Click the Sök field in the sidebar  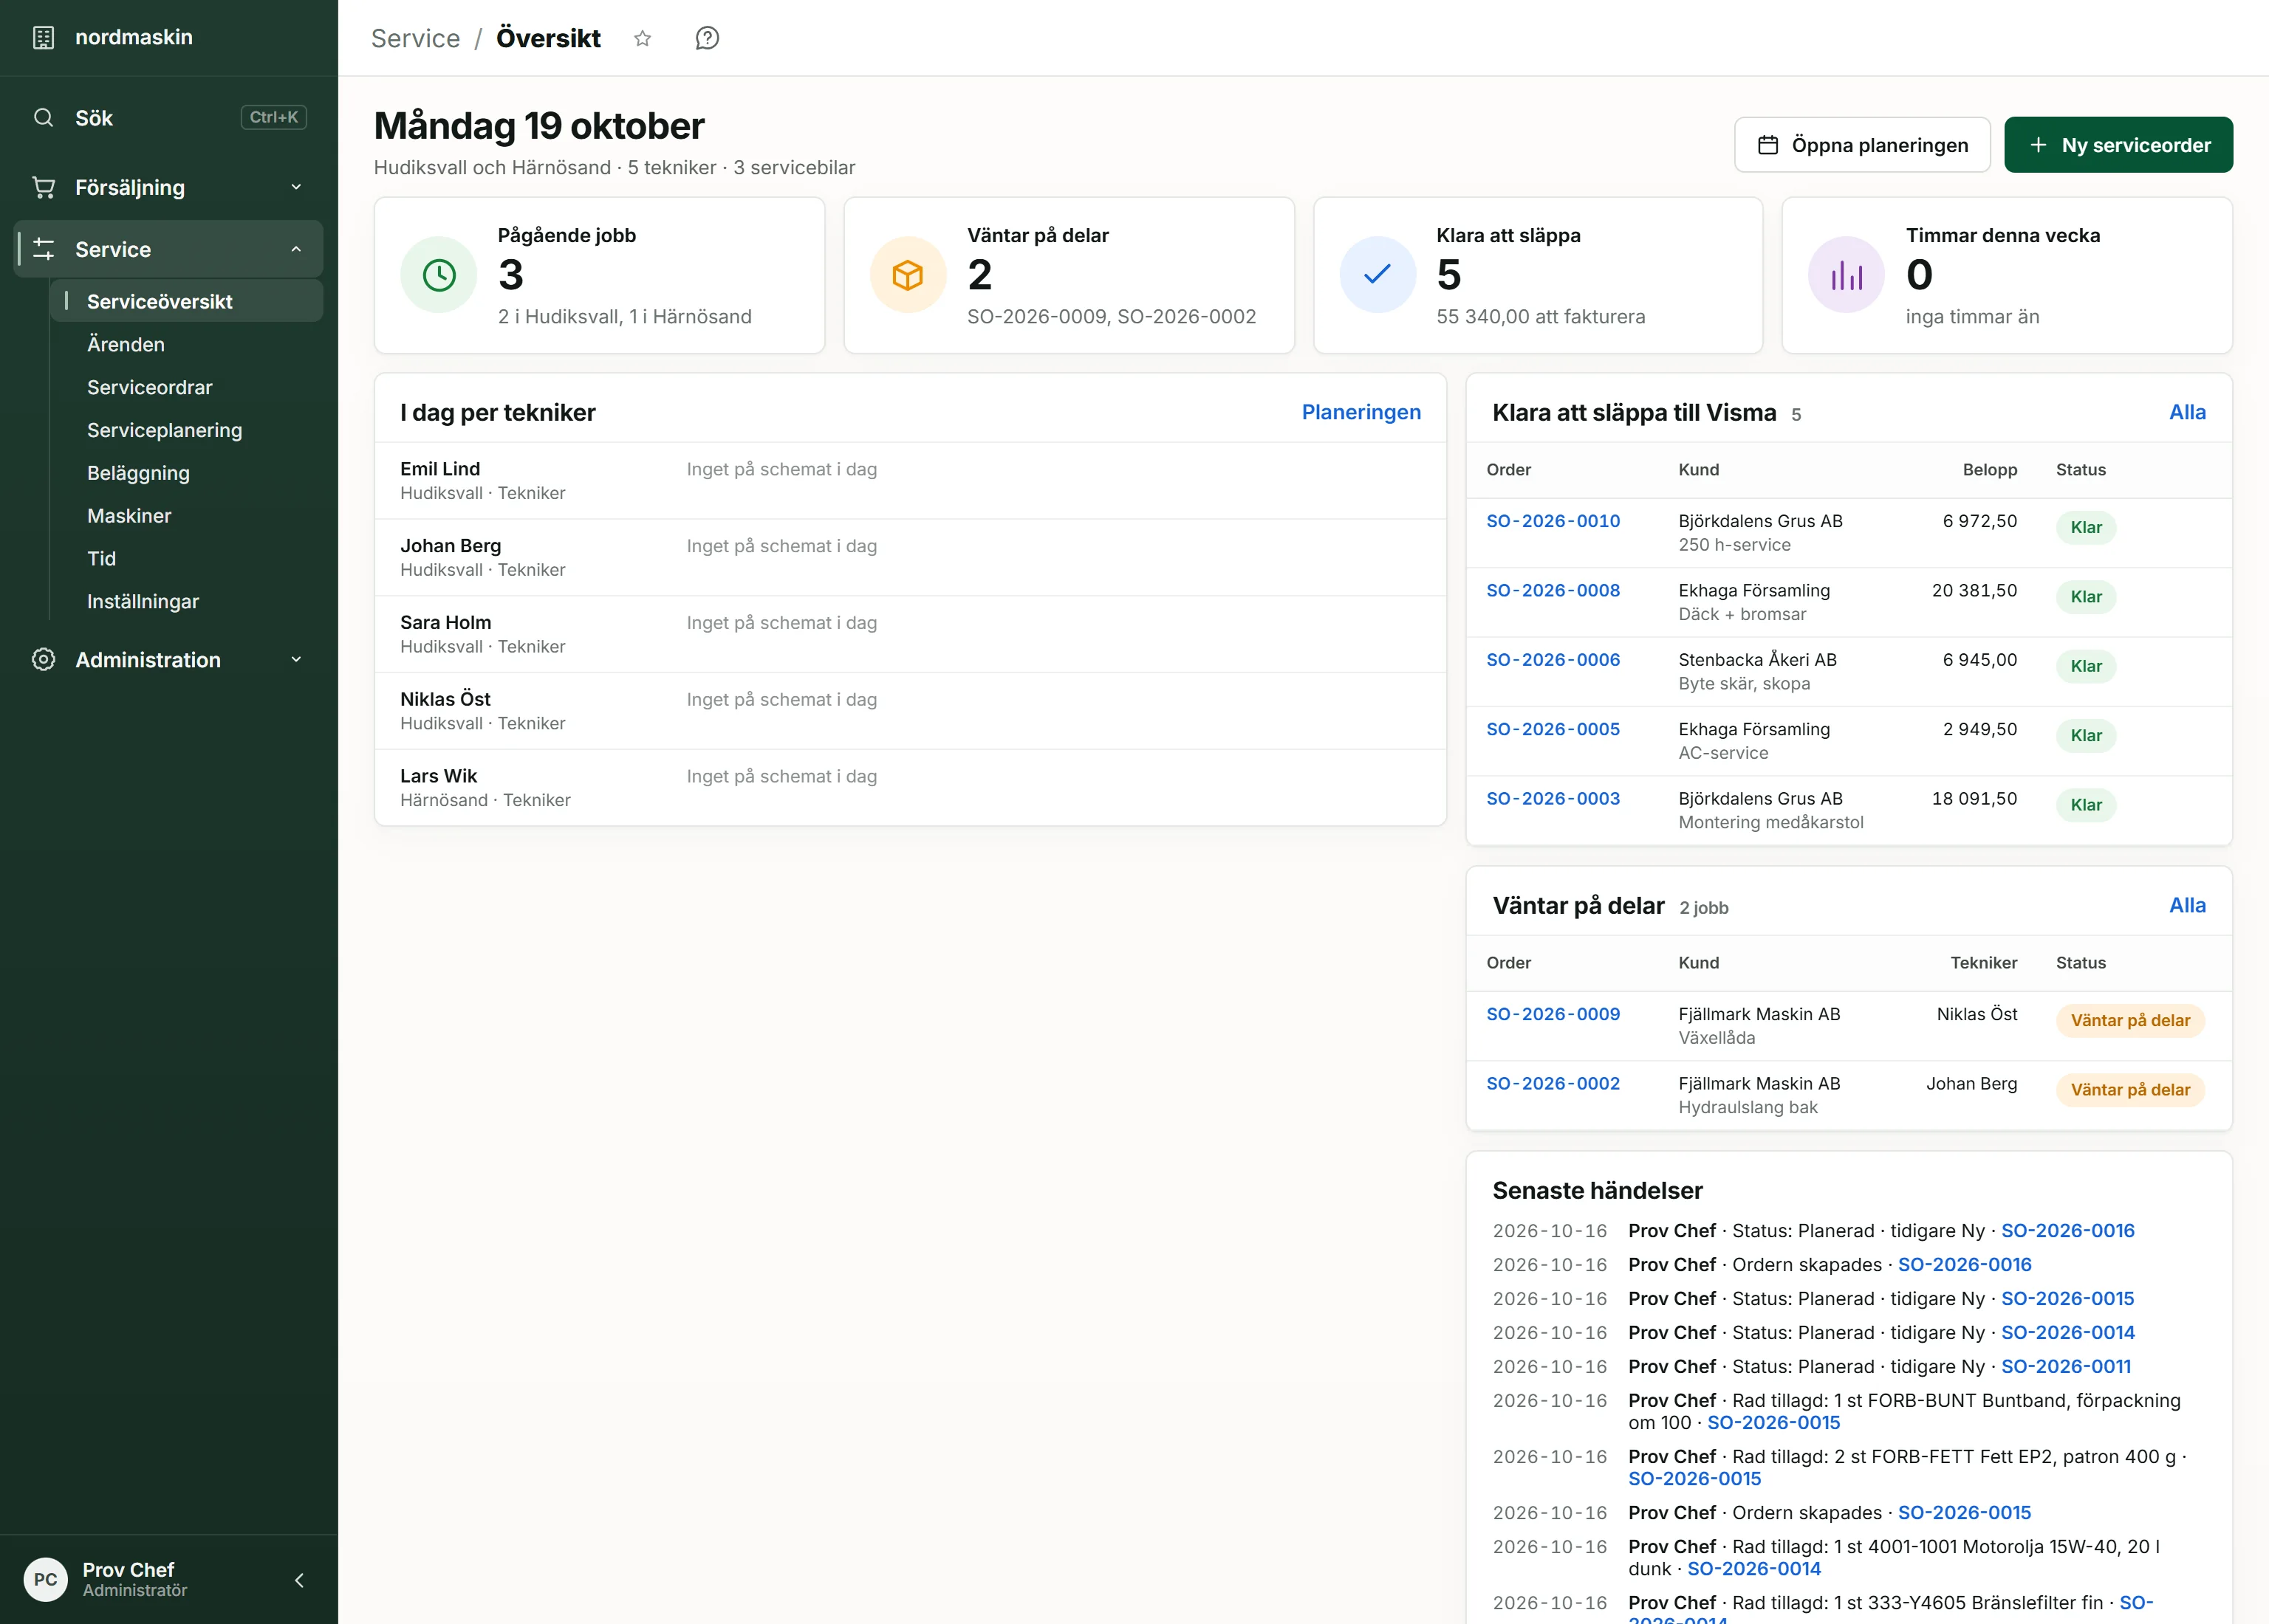point(168,117)
